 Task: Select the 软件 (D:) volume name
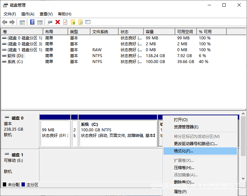(15, 56)
